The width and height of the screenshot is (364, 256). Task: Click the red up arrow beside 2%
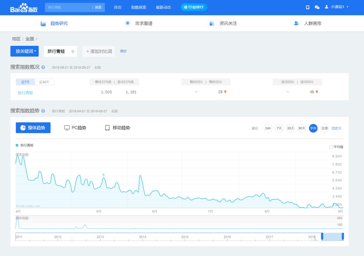coord(225,92)
